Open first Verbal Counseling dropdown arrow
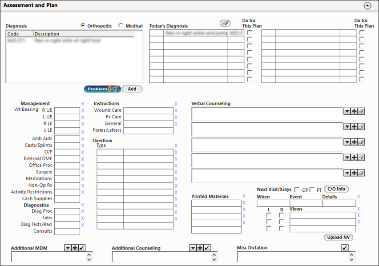 (347, 111)
